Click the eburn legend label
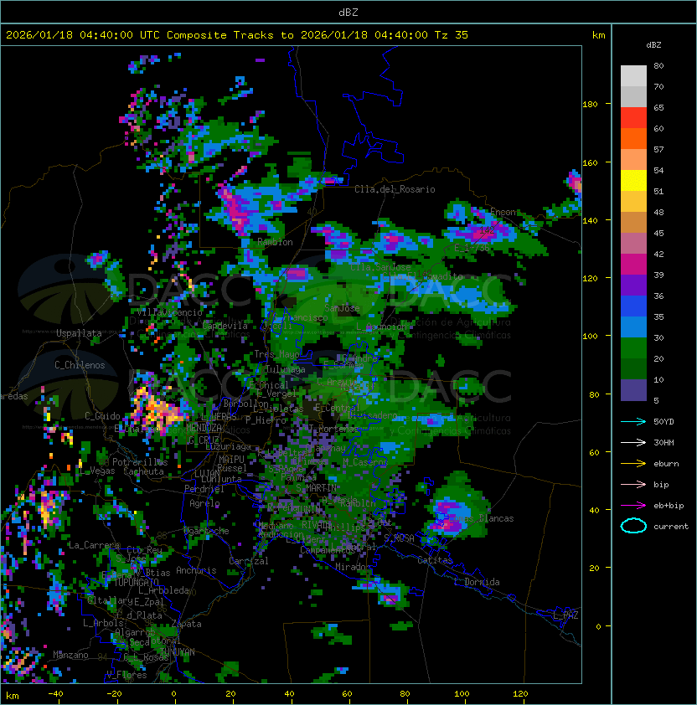This screenshot has height=705, width=697. pyautogui.click(x=666, y=464)
